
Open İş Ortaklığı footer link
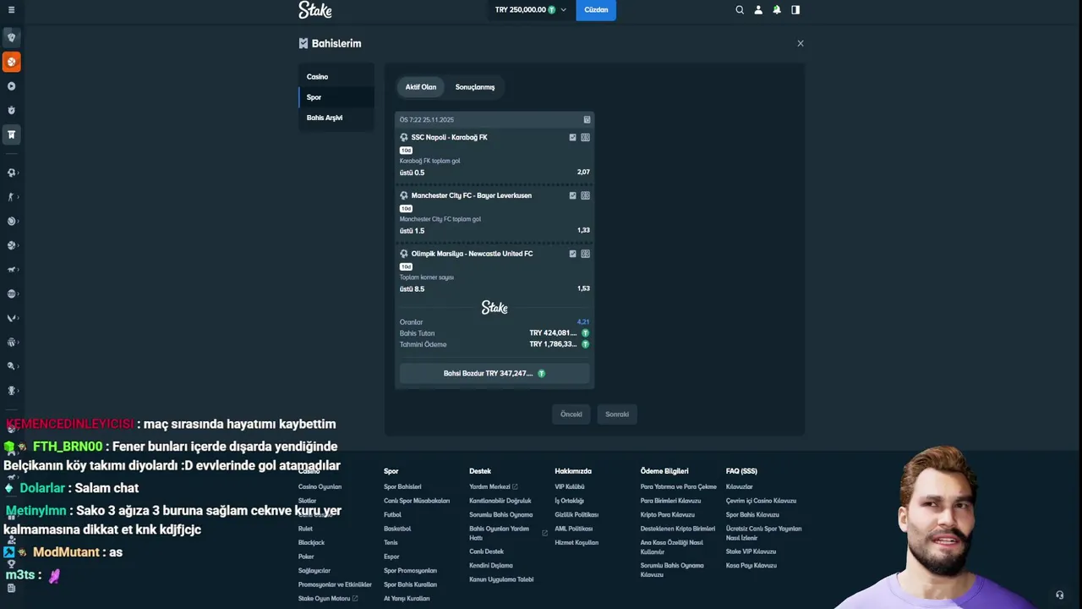[x=570, y=501]
